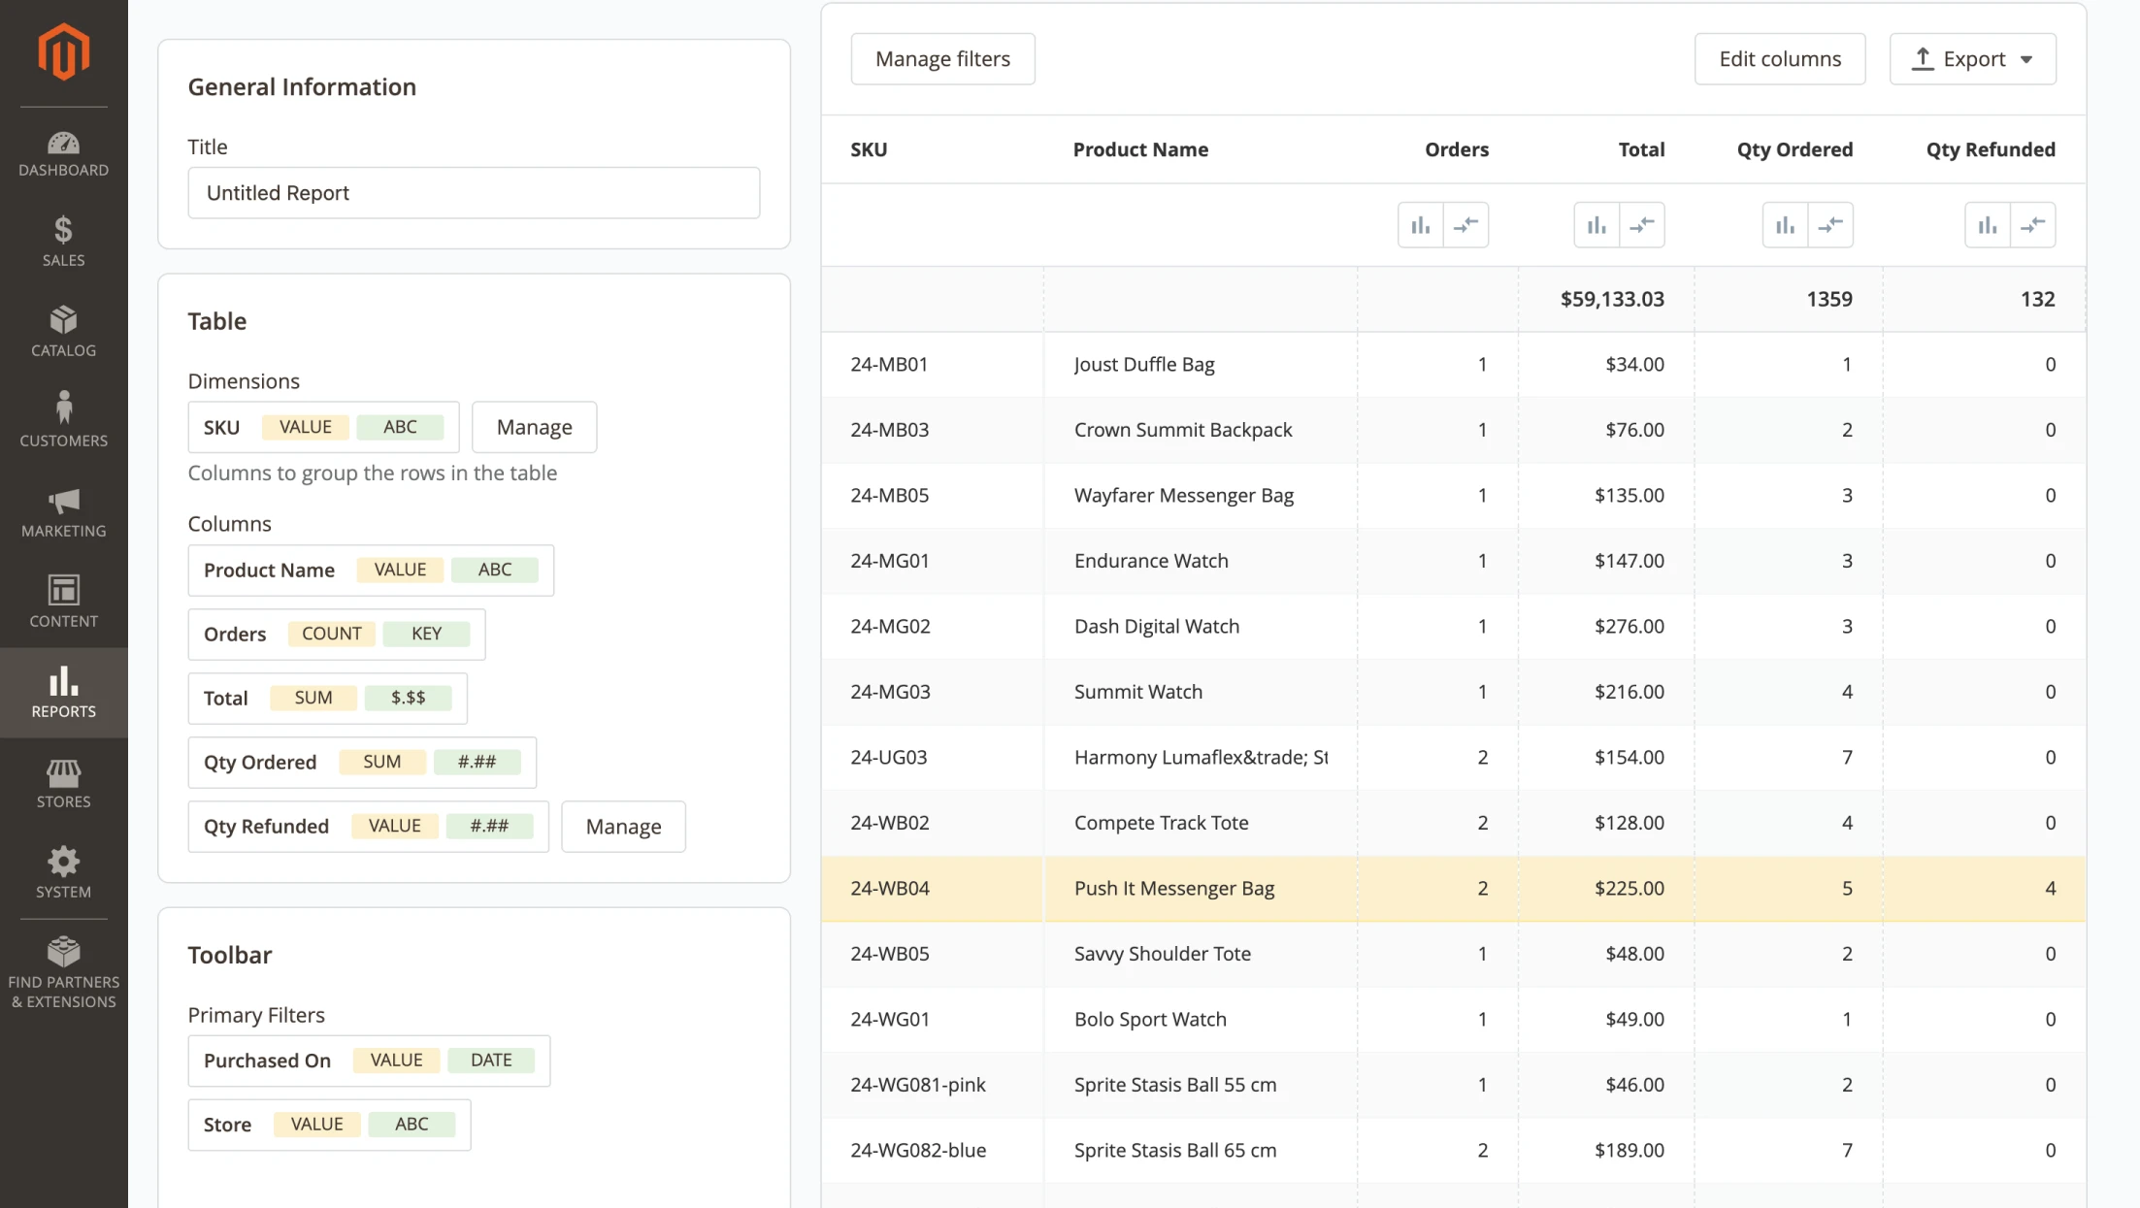Open Edit columns panel
The image size is (2140, 1208).
pyautogui.click(x=1780, y=59)
